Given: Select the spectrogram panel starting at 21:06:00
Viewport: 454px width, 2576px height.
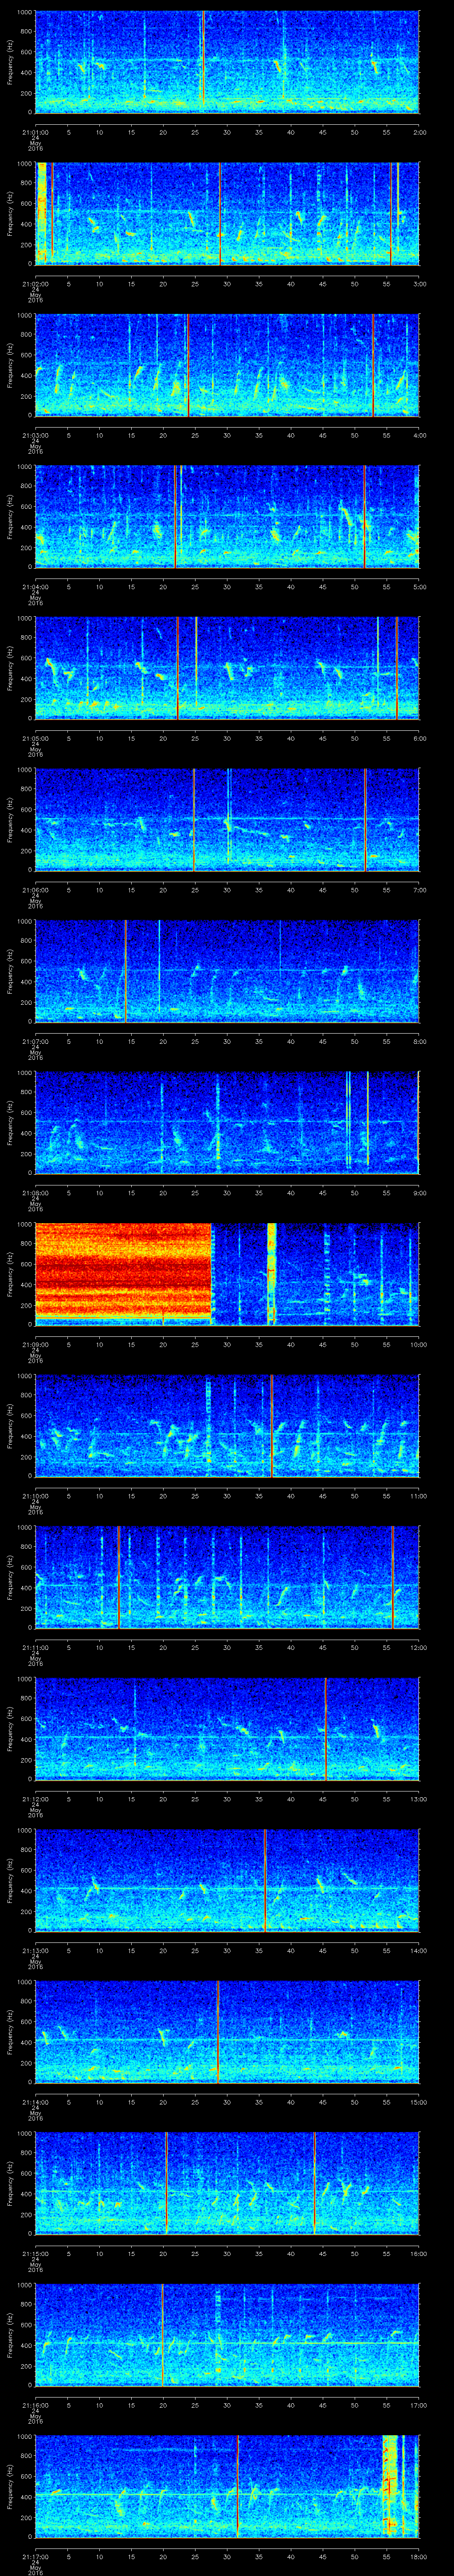Looking at the screenshot, I should (227, 820).
